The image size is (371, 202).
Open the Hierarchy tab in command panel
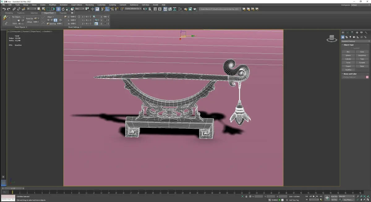point(352,32)
